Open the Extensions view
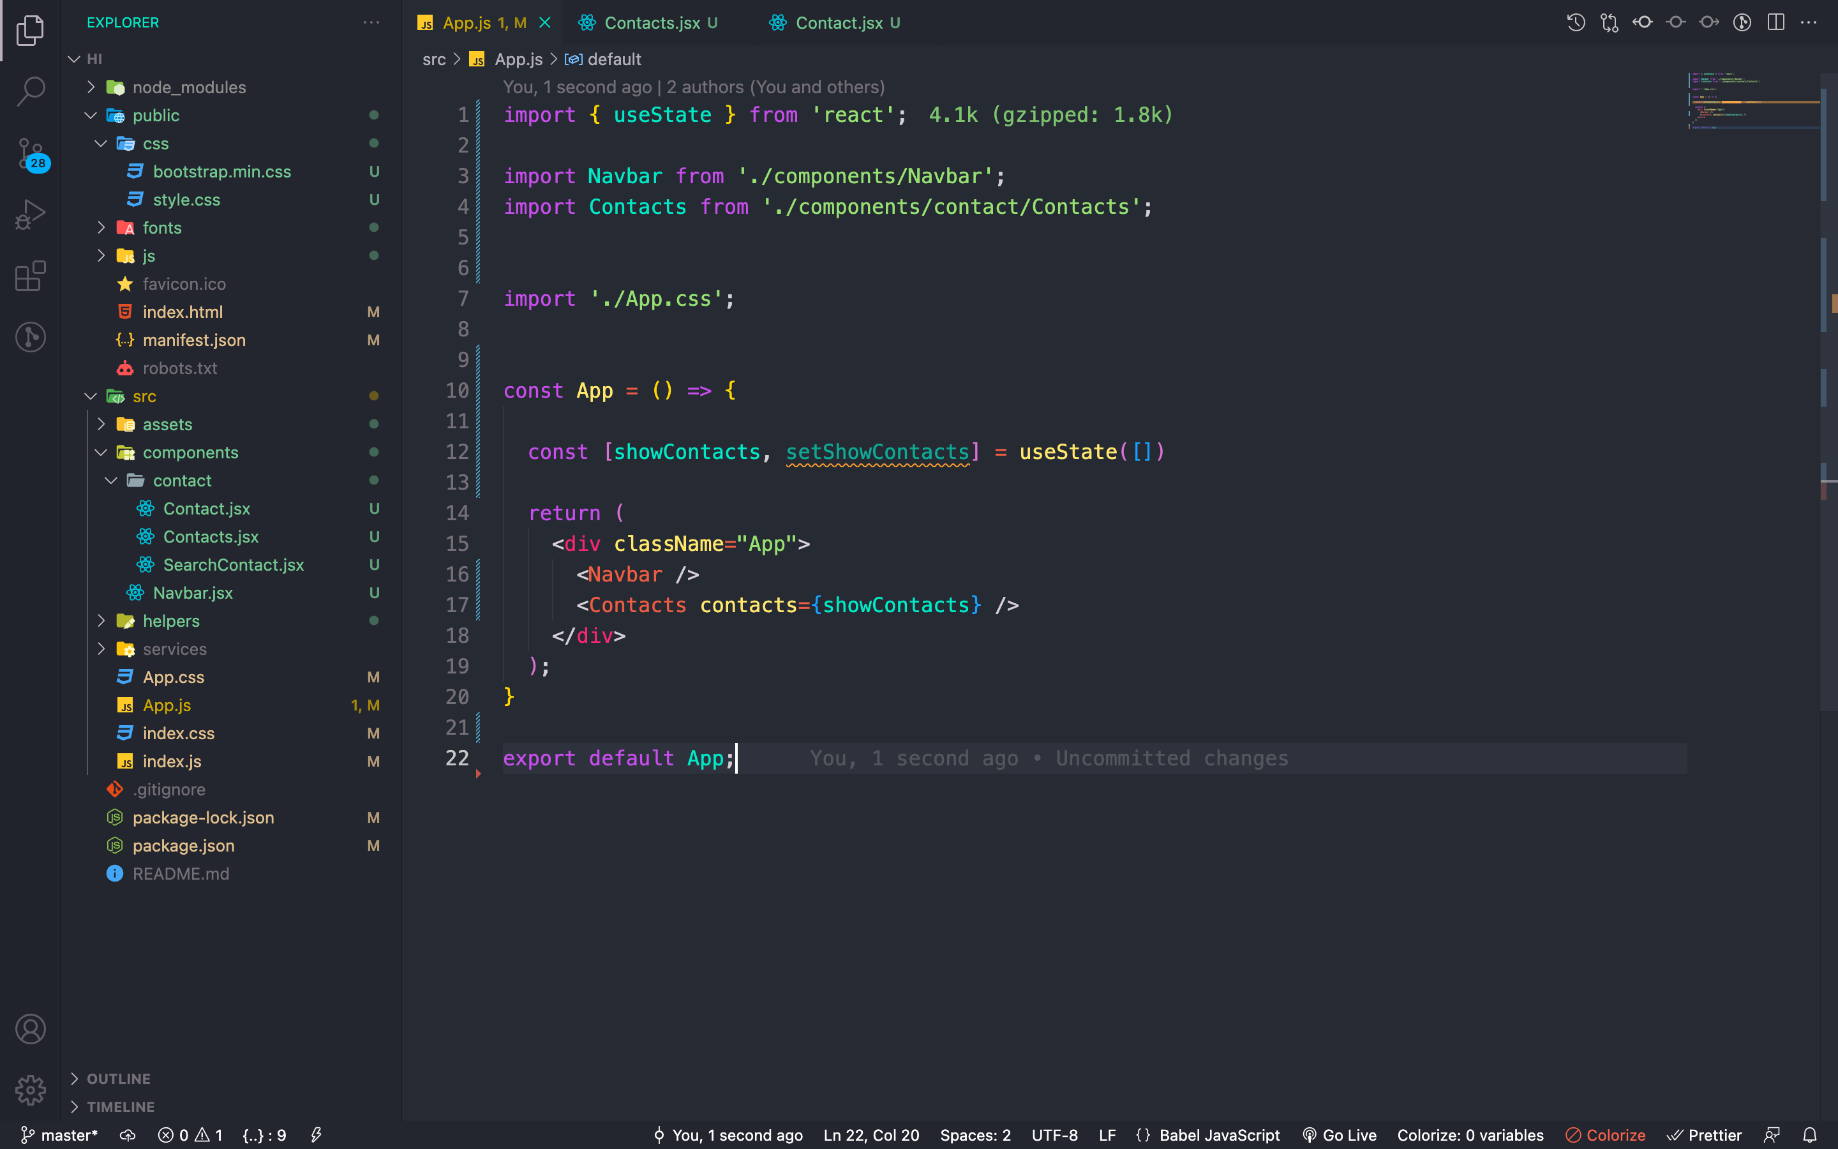 (31, 276)
